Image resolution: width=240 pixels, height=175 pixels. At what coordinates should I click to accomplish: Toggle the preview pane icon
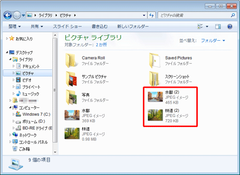(218, 26)
